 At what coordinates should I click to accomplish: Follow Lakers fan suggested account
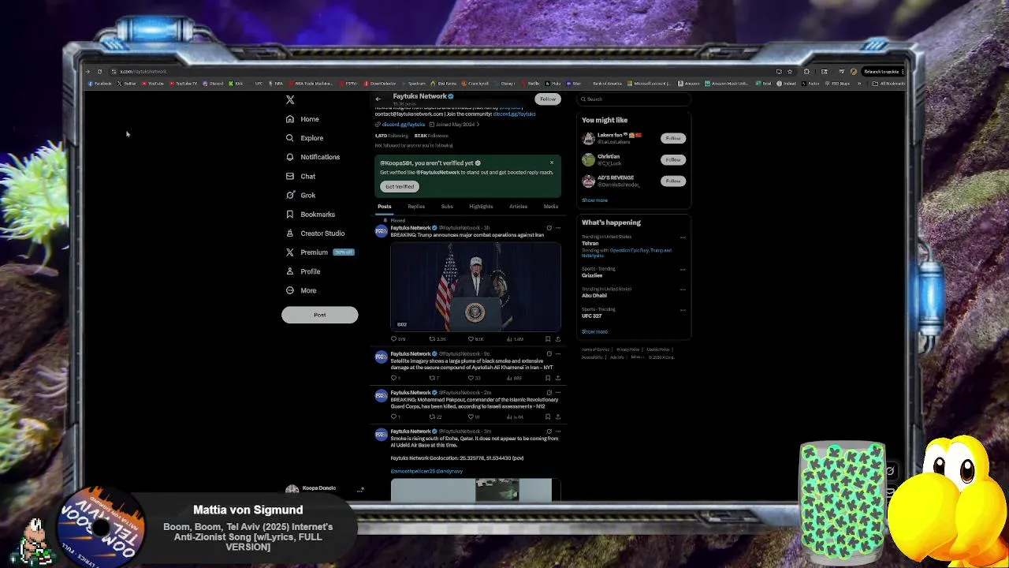tap(672, 138)
